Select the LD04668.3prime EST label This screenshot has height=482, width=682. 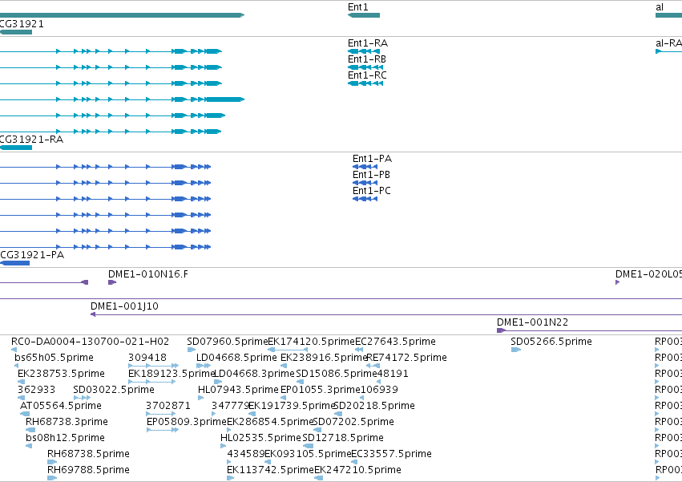pyautogui.click(x=254, y=374)
